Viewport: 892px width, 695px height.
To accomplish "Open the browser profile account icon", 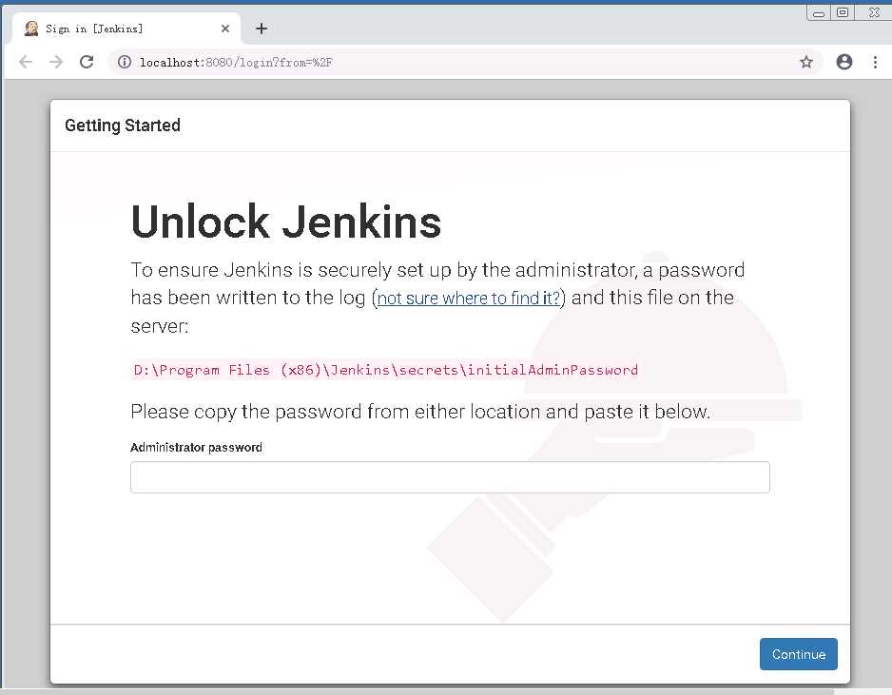I will point(844,62).
